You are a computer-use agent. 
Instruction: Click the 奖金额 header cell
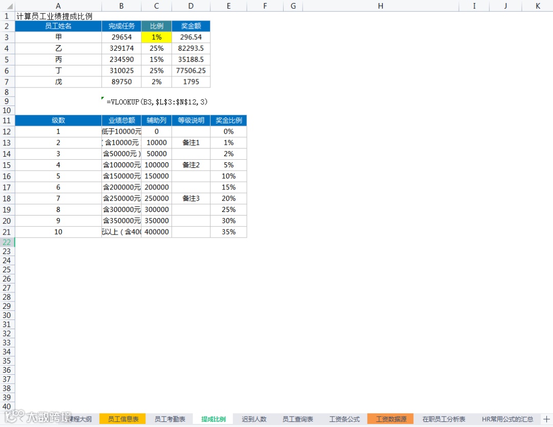point(191,26)
